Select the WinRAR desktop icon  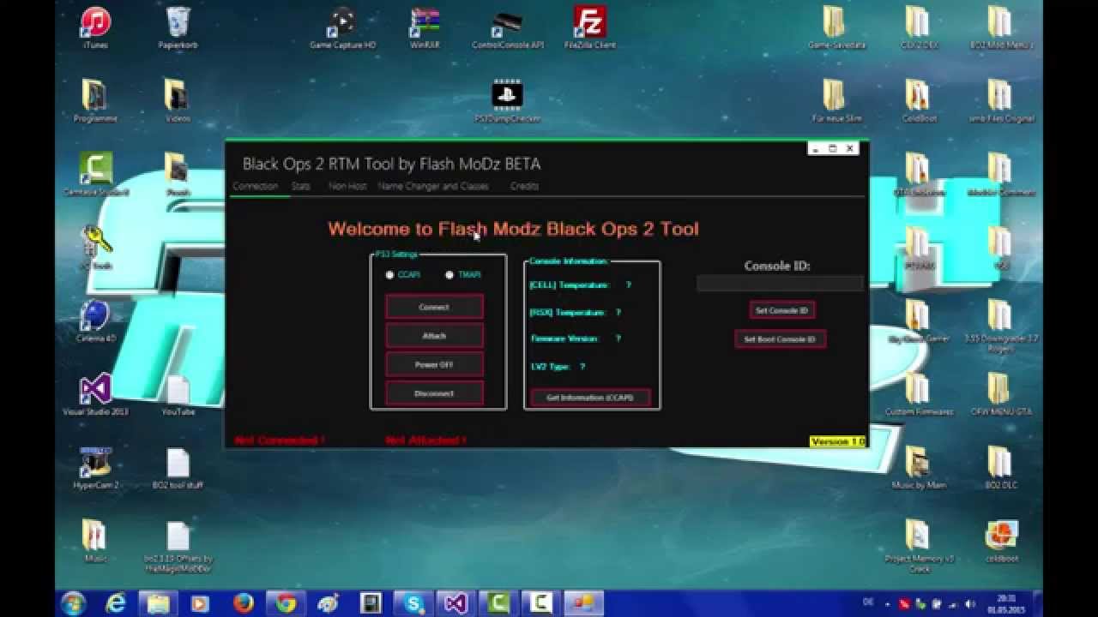tap(425, 28)
